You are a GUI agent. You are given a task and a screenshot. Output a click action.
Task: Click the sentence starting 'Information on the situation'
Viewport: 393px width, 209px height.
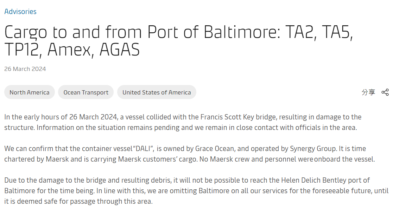(197, 128)
